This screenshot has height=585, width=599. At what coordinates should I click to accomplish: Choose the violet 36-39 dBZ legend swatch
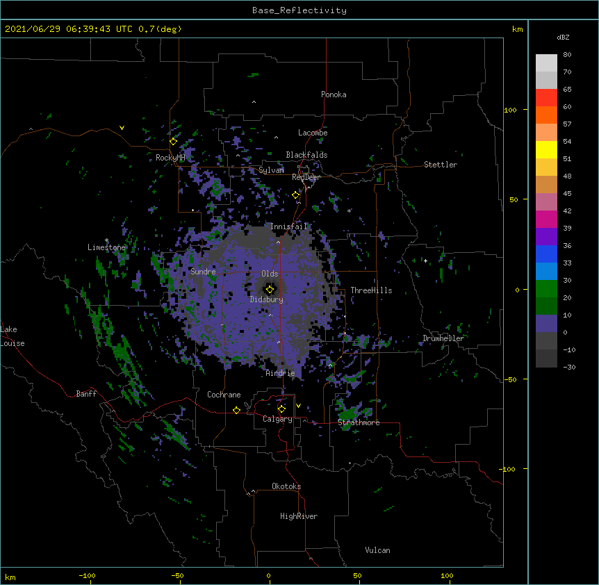546,237
